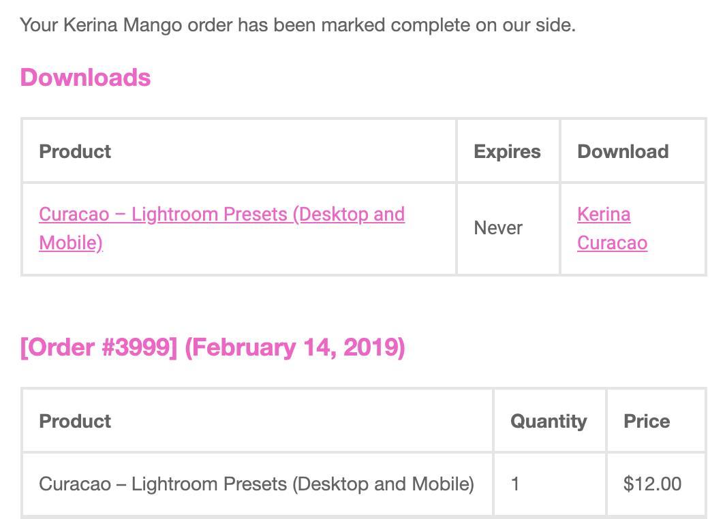725x519 pixels.
Task: Click the Price column header
Action: click(x=647, y=421)
